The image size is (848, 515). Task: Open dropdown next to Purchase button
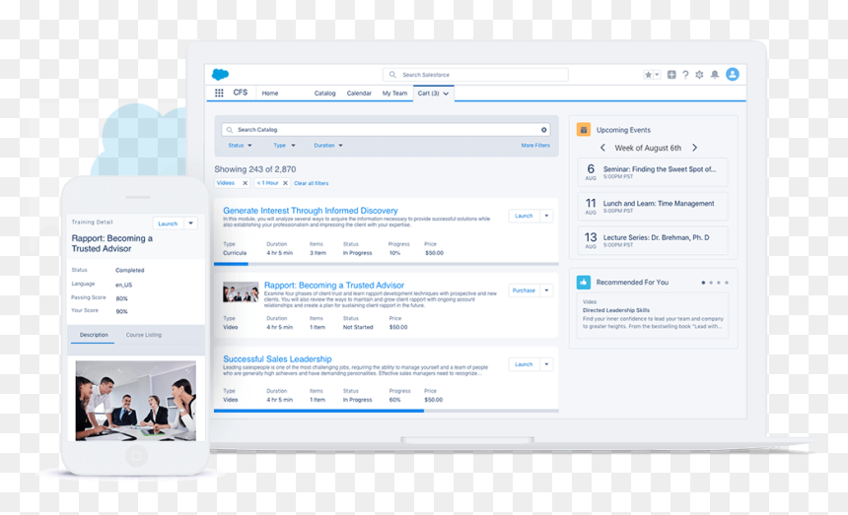pos(546,290)
